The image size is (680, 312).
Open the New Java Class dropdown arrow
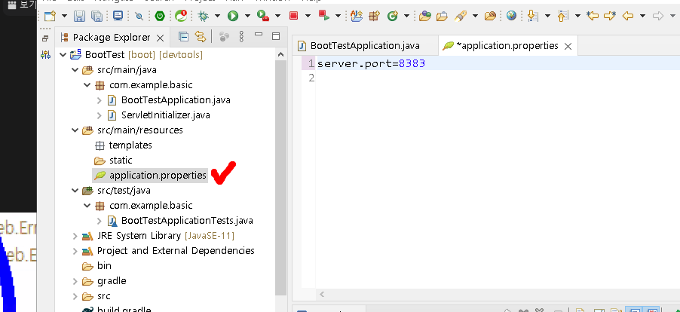[406, 16]
